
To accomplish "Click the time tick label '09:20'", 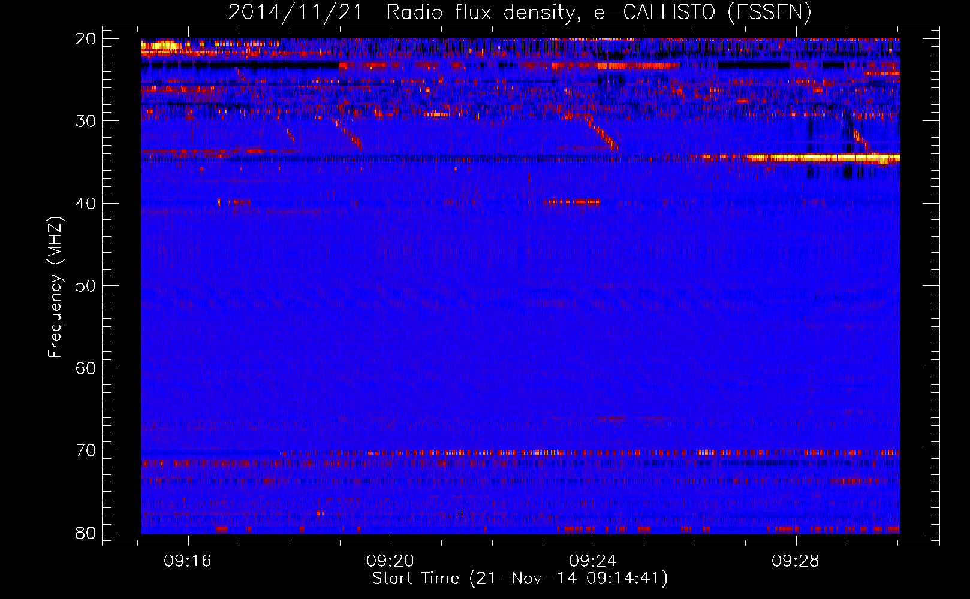I will click(390, 561).
